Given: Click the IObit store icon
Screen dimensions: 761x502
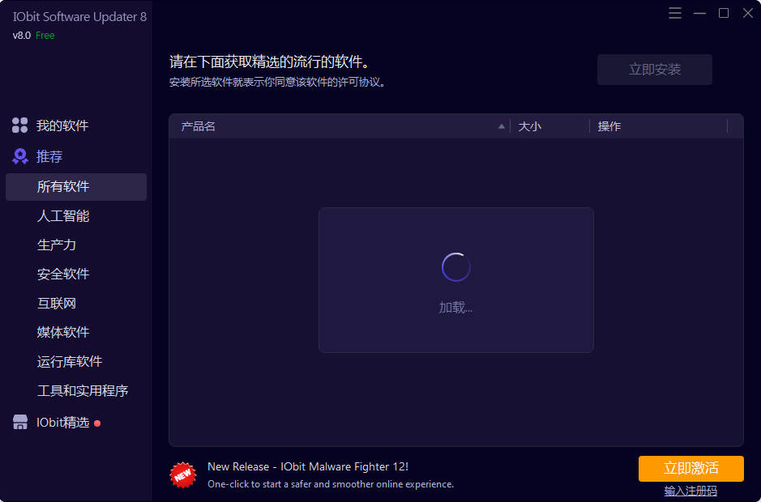Looking at the screenshot, I should 20,422.
